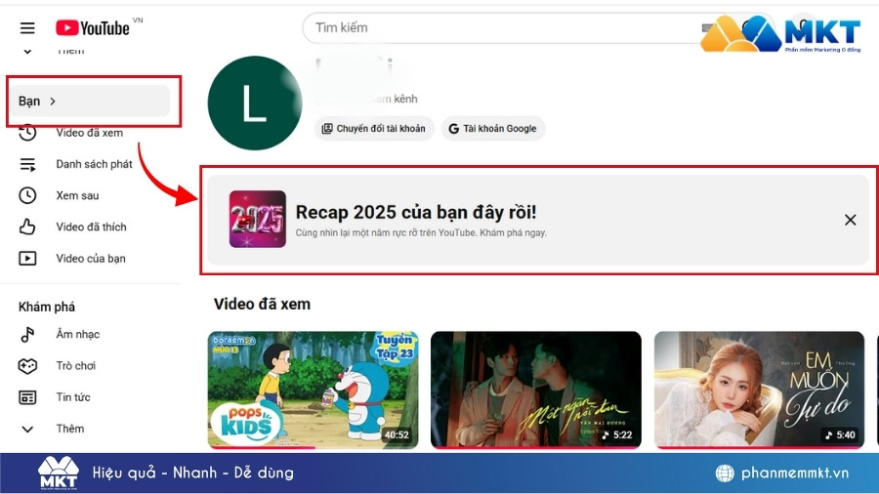
Task: Open the Danh sách phát playlists icon
Action: point(27,164)
